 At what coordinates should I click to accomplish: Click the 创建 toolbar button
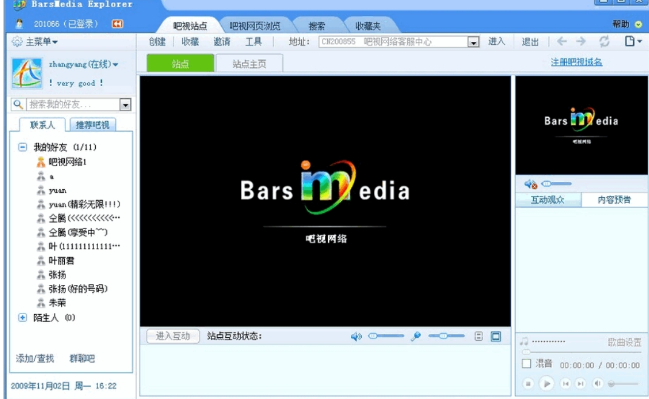(x=158, y=41)
